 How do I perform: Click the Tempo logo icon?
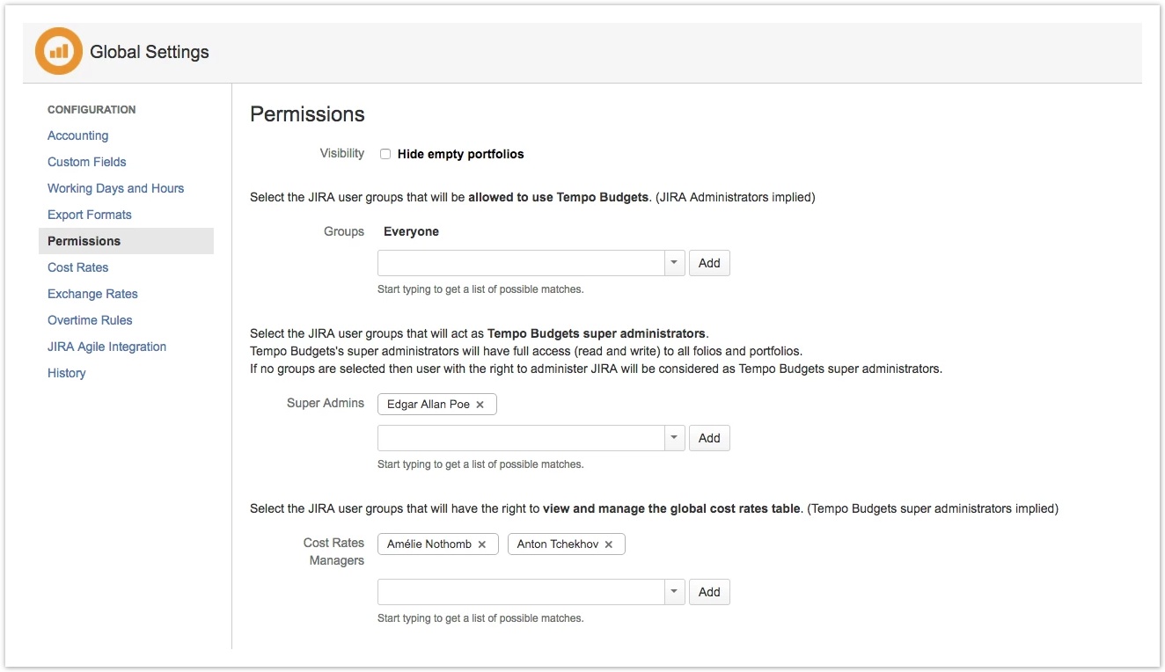(58, 51)
